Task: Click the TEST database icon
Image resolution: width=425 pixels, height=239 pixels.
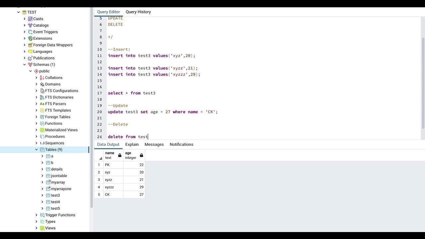Action: [24, 12]
